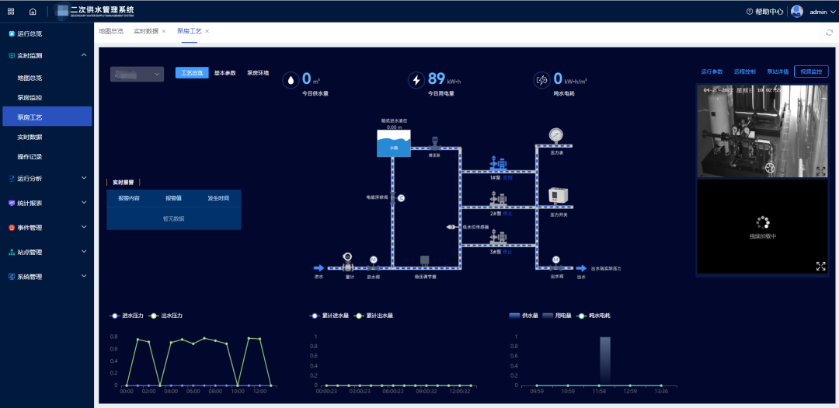The height and width of the screenshot is (408, 839).
Task: Open 实时数据 in the sidebar
Action: (x=30, y=137)
